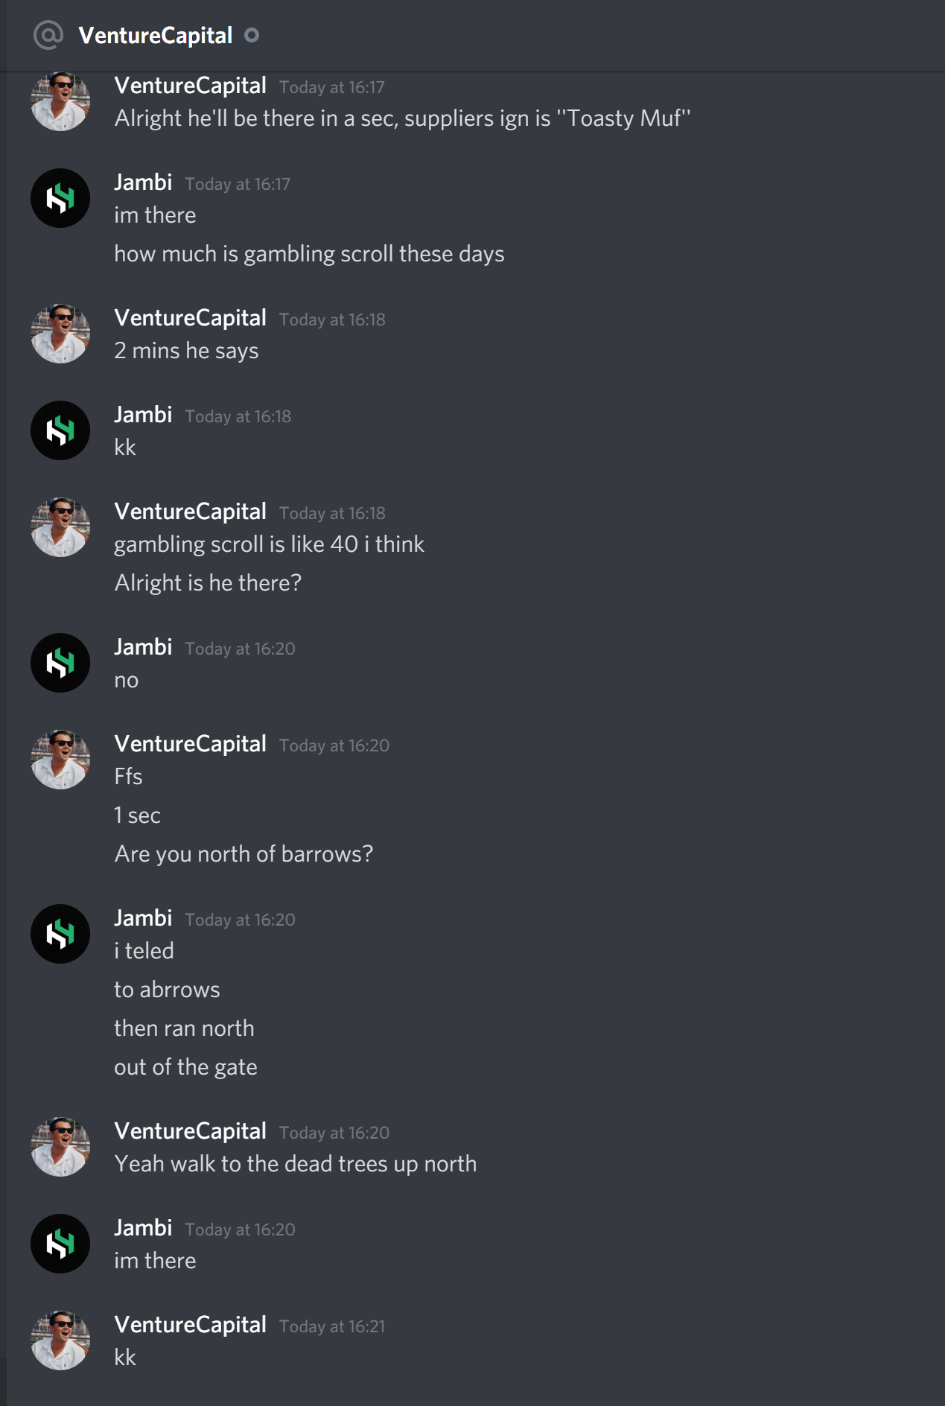Click Jambi username above 'kk' at 16:18
Screen dimensions: 945x1406
(x=143, y=415)
